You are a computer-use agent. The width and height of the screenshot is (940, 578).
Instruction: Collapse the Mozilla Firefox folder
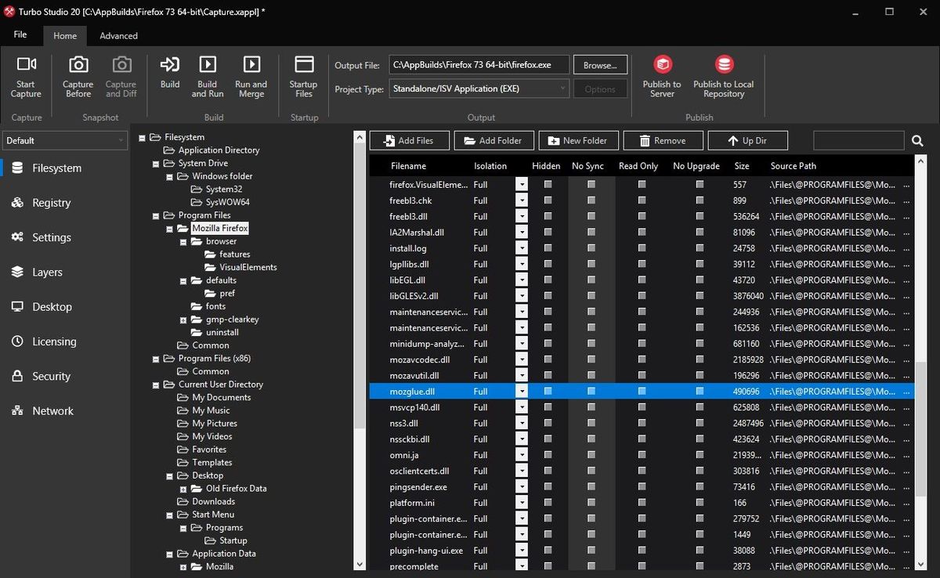[x=169, y=228]
